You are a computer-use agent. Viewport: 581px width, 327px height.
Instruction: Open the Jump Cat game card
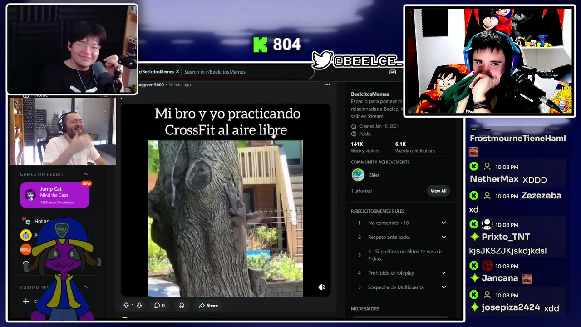tap(54, 195)
